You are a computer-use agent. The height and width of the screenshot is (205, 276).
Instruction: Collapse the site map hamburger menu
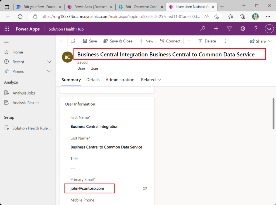pyautogui.click(x=6, y=41)
